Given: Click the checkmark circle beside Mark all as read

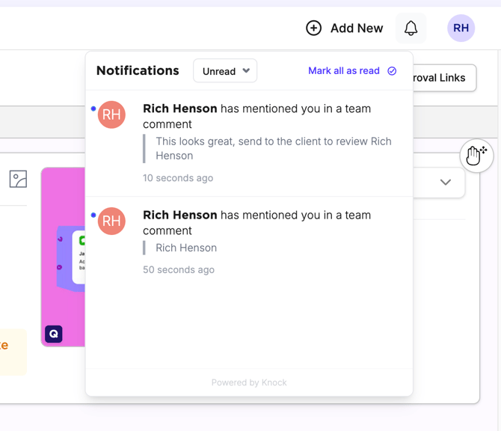Looking at the screenshot, I should [x=392, y=71].
